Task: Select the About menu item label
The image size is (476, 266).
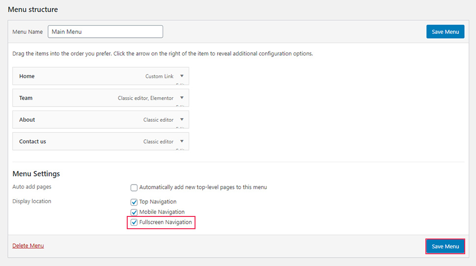Action: 27,119
